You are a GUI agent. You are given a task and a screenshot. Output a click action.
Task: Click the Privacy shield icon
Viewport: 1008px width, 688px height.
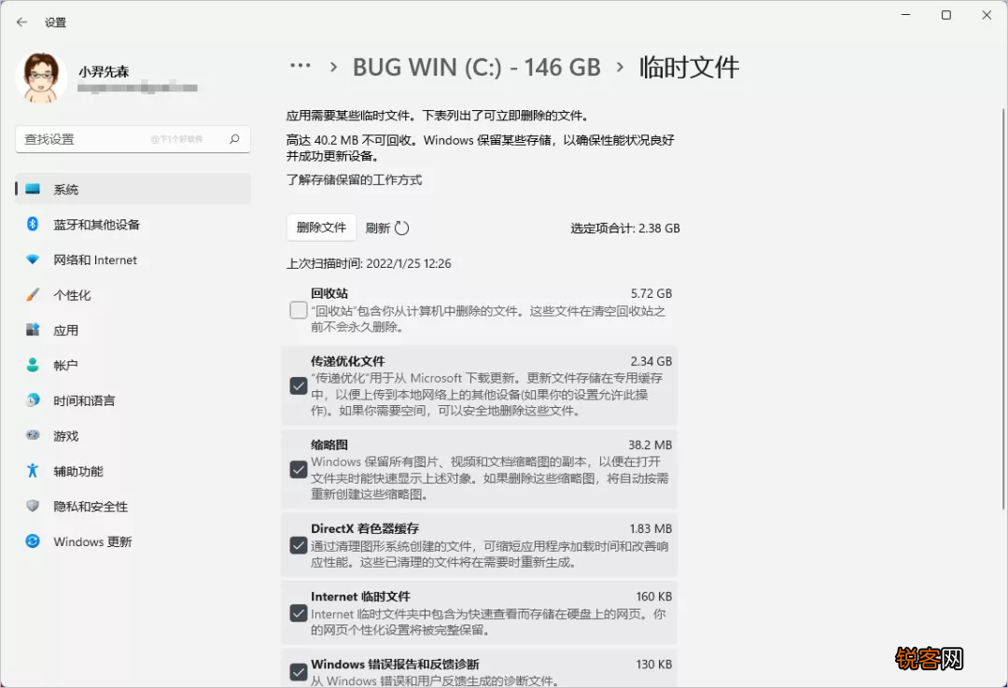pyautogui.click(x=33, y=506)
